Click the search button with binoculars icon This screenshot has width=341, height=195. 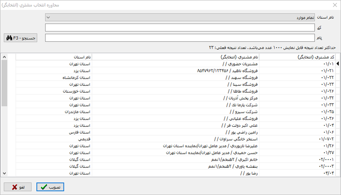(x=20, y=38)
